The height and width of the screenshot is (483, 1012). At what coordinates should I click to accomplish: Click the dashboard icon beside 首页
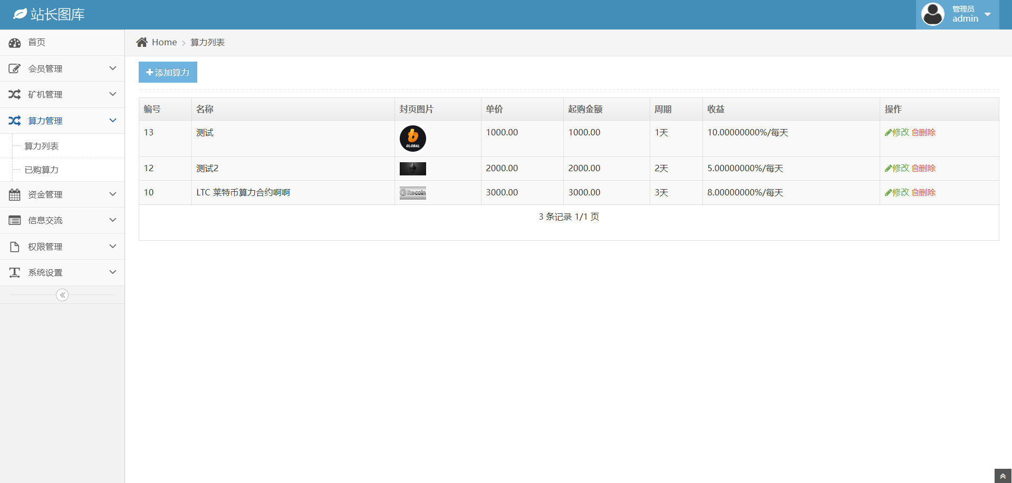(15, 43)
